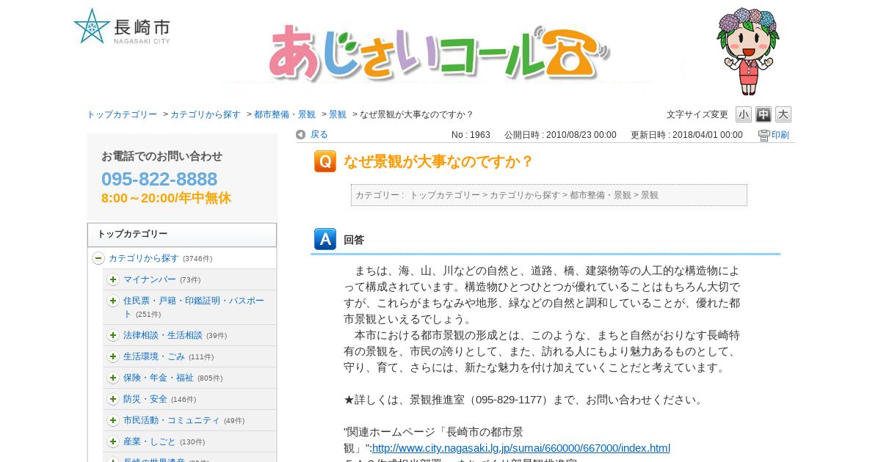This screenshot has height=462, width=881.
Task: Open 生活環境・ごみ category link
Action: [x=154, y=357]
